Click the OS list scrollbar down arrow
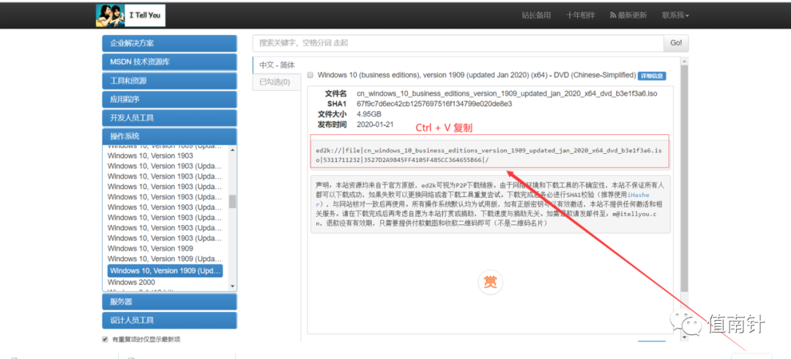Screen dimensions: 791x359 [x=233, y=286]
